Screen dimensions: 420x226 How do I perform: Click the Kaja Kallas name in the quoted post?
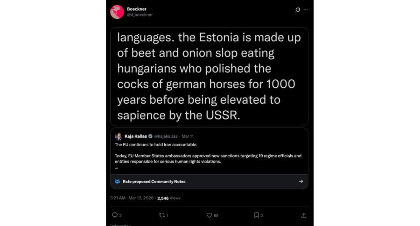pos(135,136)
